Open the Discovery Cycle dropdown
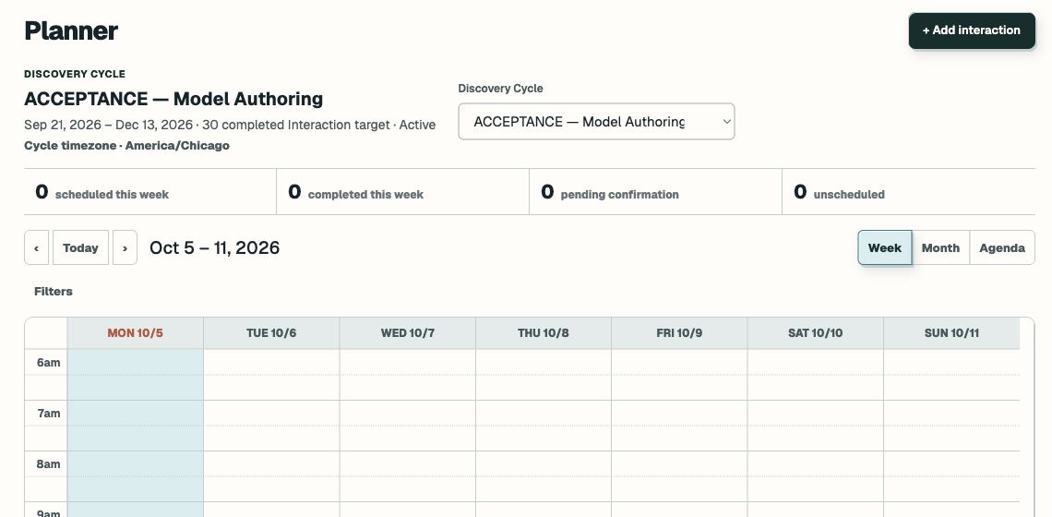 click(x=596, y=122)
